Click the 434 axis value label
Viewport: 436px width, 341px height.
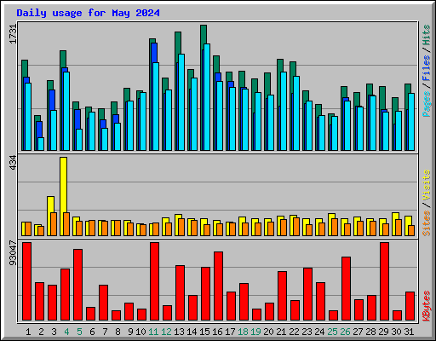point(13,163)
